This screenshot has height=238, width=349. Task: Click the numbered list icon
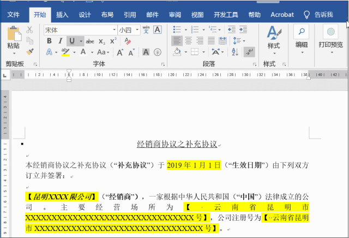coord(195,29)
